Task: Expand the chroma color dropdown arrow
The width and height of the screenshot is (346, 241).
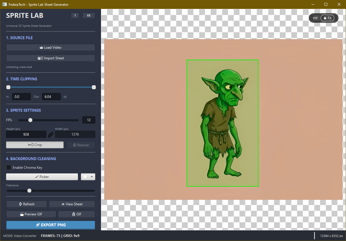Action: [x=92, y=177]
